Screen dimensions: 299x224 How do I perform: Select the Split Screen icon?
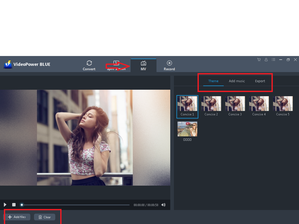[x=116, y=63]
